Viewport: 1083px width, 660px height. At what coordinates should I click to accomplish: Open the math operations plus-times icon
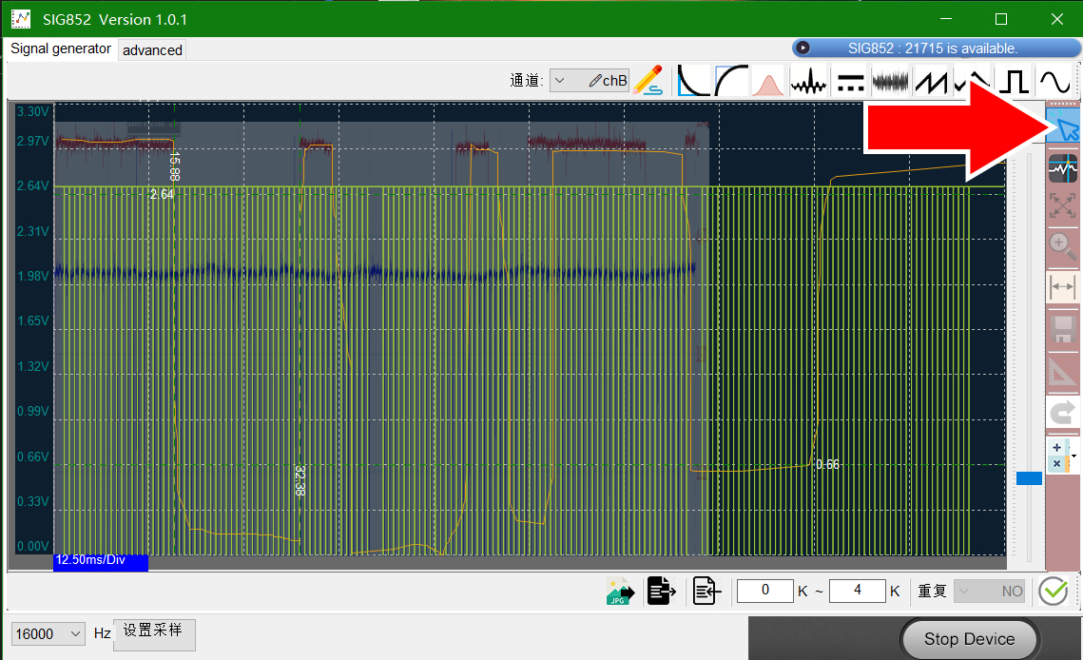1057,456
